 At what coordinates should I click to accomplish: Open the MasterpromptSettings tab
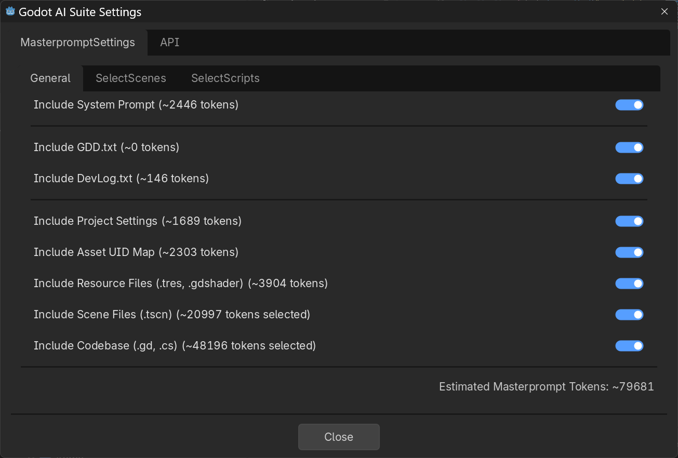tap(77, 43)
